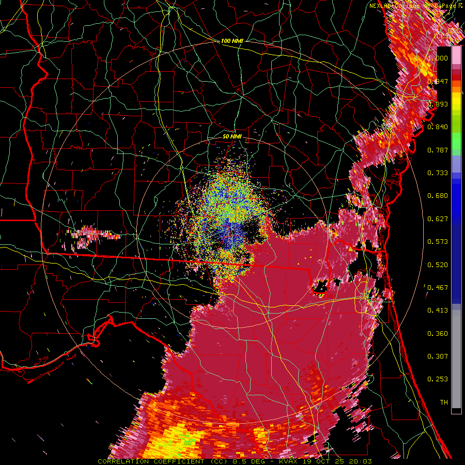Select the 0.307 scale label
Image resolution: width=465 pixels, height=465 pixels.
tap(438, 357)
